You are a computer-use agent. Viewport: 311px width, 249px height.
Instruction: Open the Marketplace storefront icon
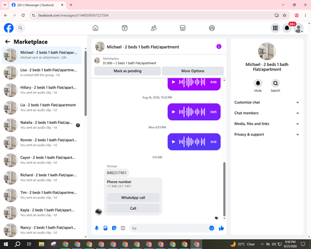183,28
